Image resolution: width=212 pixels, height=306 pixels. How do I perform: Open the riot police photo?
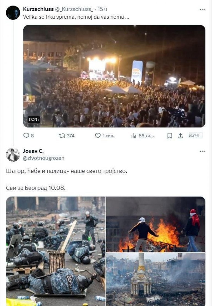coord(56,251)
